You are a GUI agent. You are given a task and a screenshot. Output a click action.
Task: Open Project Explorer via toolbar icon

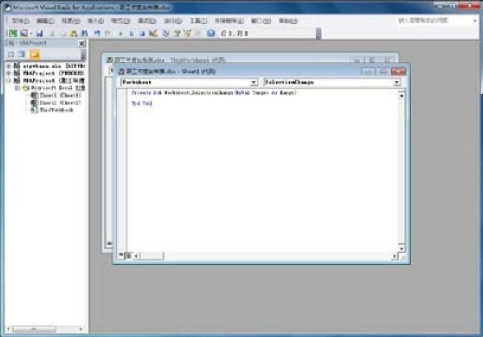coord(166,33)
